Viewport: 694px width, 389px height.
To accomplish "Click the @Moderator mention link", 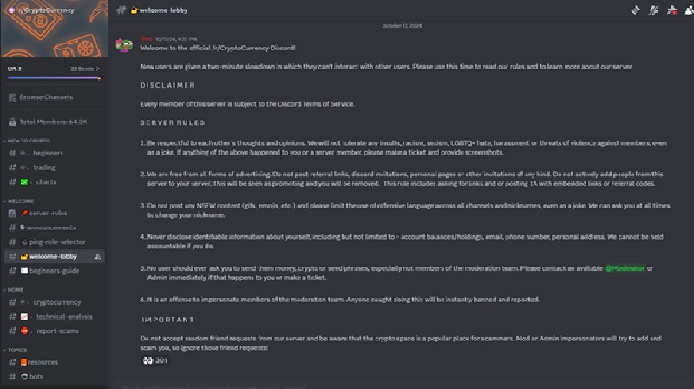I will click(625, 268).
